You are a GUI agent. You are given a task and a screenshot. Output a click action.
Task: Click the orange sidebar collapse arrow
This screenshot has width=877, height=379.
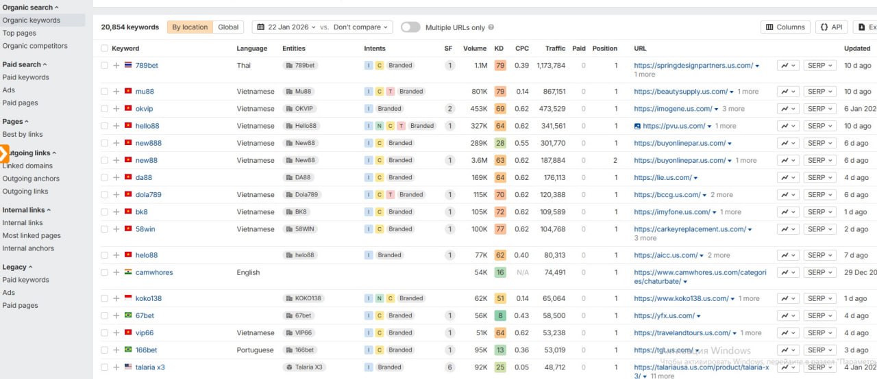(x=3, y=153)
